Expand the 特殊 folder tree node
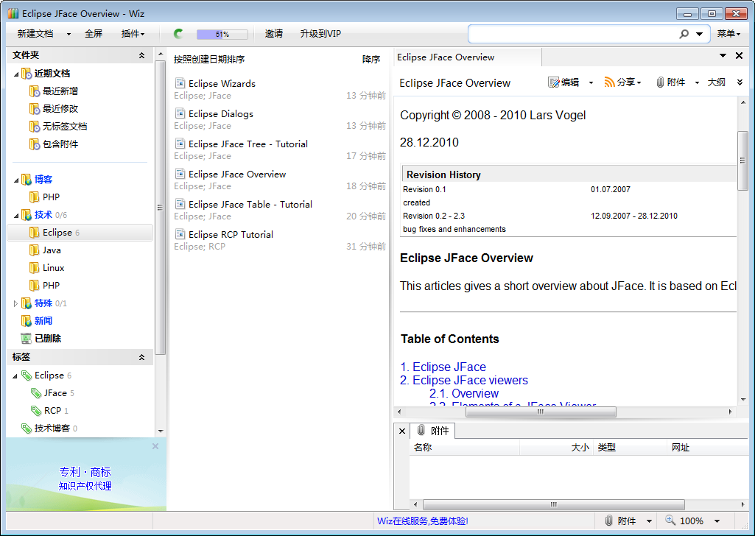 (16, 303)
